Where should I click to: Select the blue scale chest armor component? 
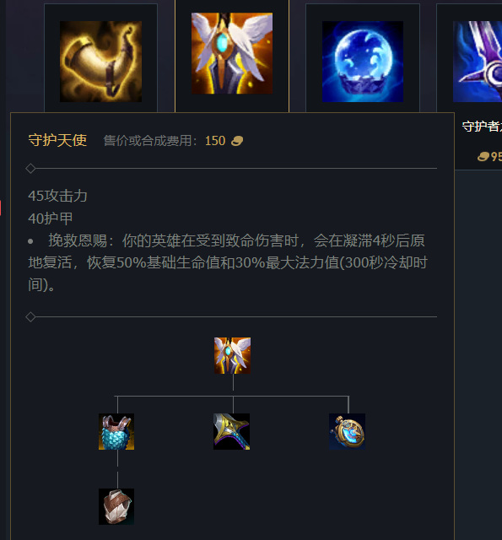pyautogui.click(x=116, y=431)
